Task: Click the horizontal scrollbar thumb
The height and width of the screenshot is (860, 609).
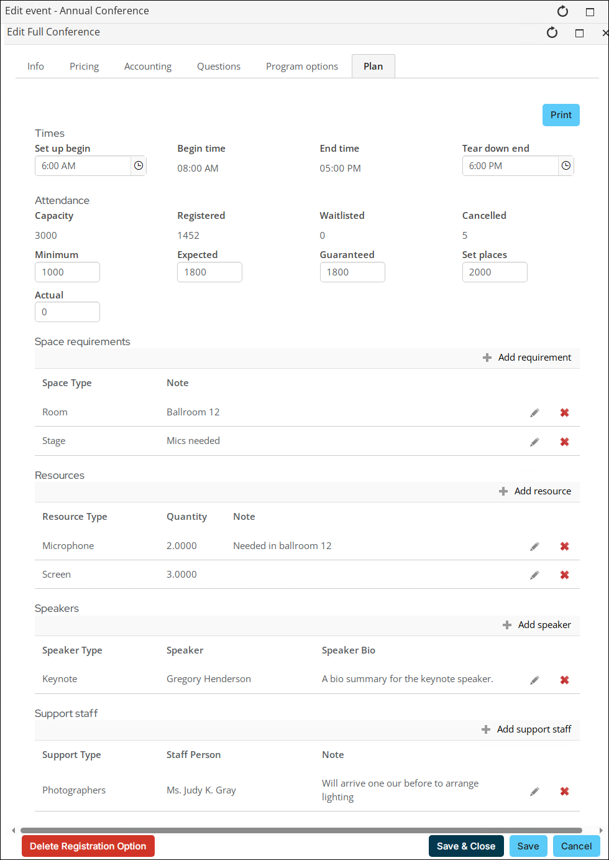Action: click(301, 830)
